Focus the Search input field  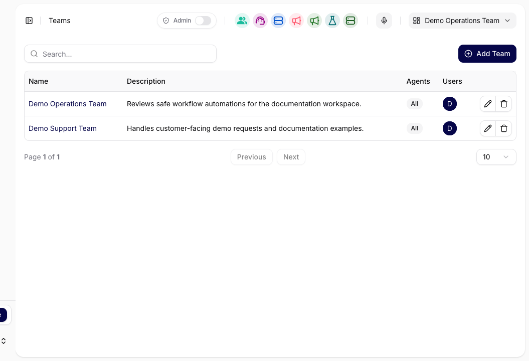tap(120, 54)
